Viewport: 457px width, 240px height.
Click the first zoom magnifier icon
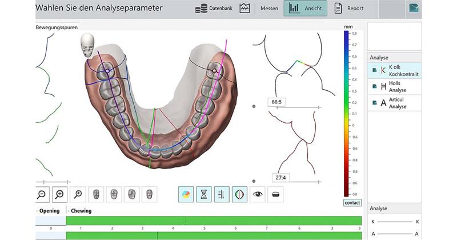point(42,194)
